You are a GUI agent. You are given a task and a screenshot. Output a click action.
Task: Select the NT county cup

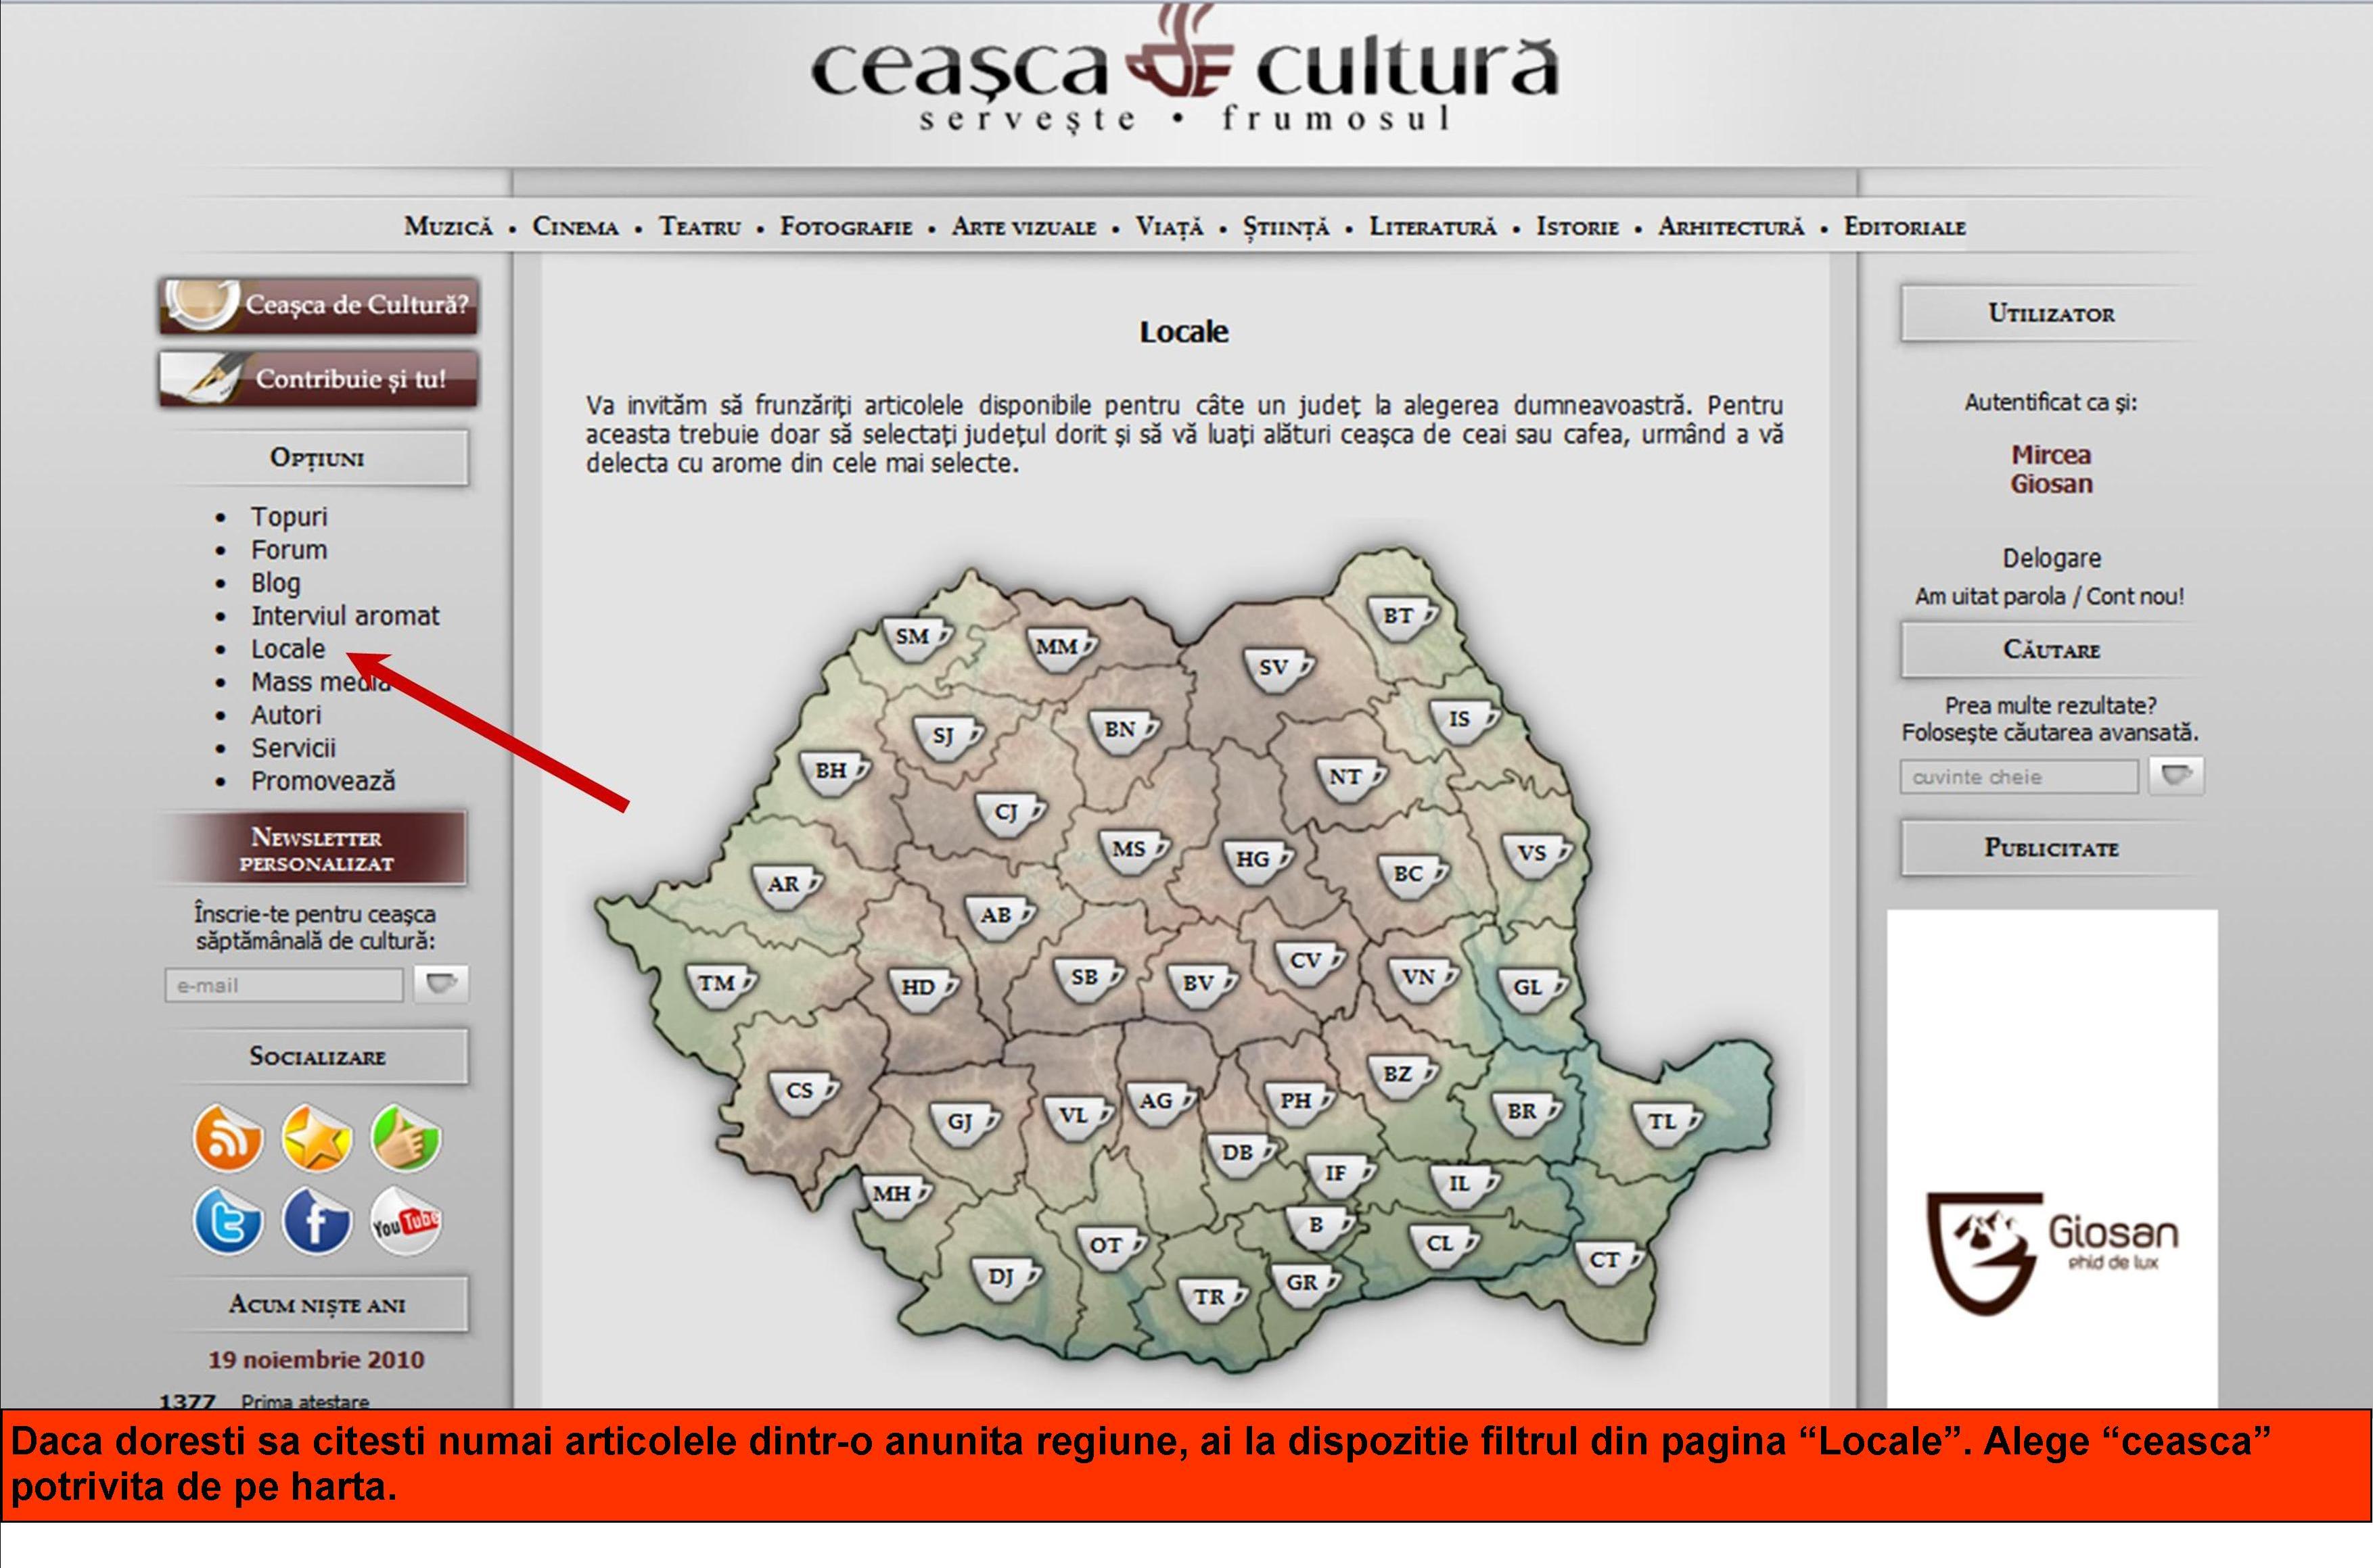[x=1351, y=780]
